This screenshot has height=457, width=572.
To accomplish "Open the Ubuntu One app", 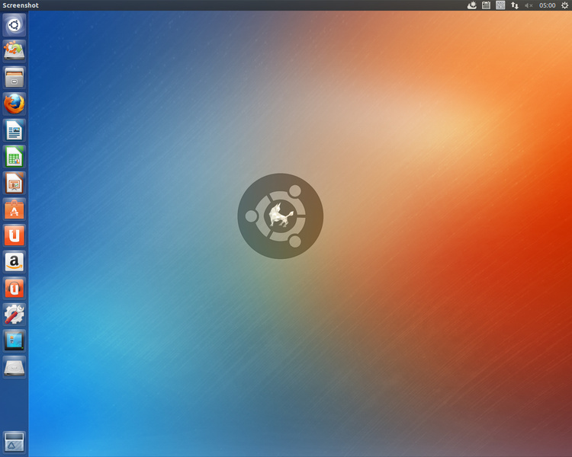I will point(14,235).
